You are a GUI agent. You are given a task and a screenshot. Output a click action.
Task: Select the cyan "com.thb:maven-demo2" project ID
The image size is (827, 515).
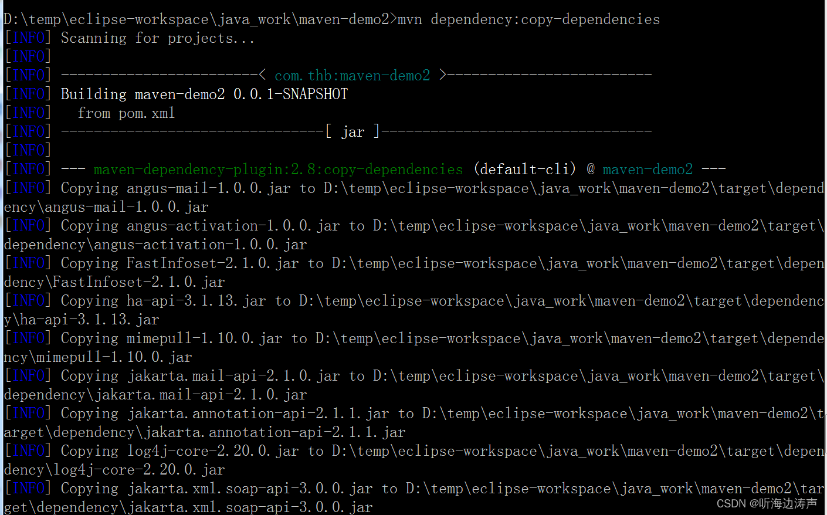(352, 76)
